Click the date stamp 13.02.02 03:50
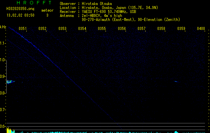The width and height of the screenshot is (210, 133). 20,15
